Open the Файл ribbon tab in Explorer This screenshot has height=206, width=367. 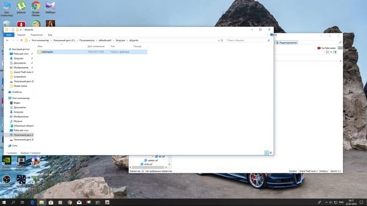coord(9,35)
